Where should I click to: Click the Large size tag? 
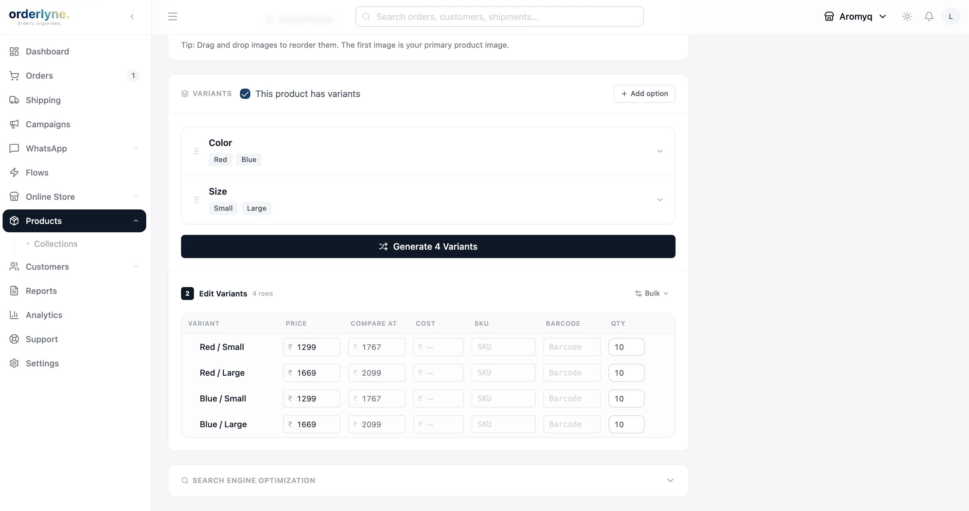(256, 208)
